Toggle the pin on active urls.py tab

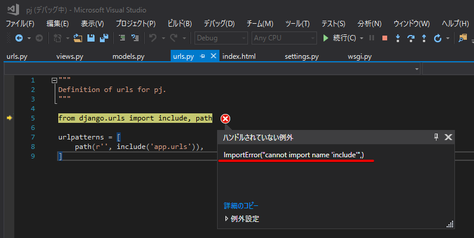pos(202,56)
